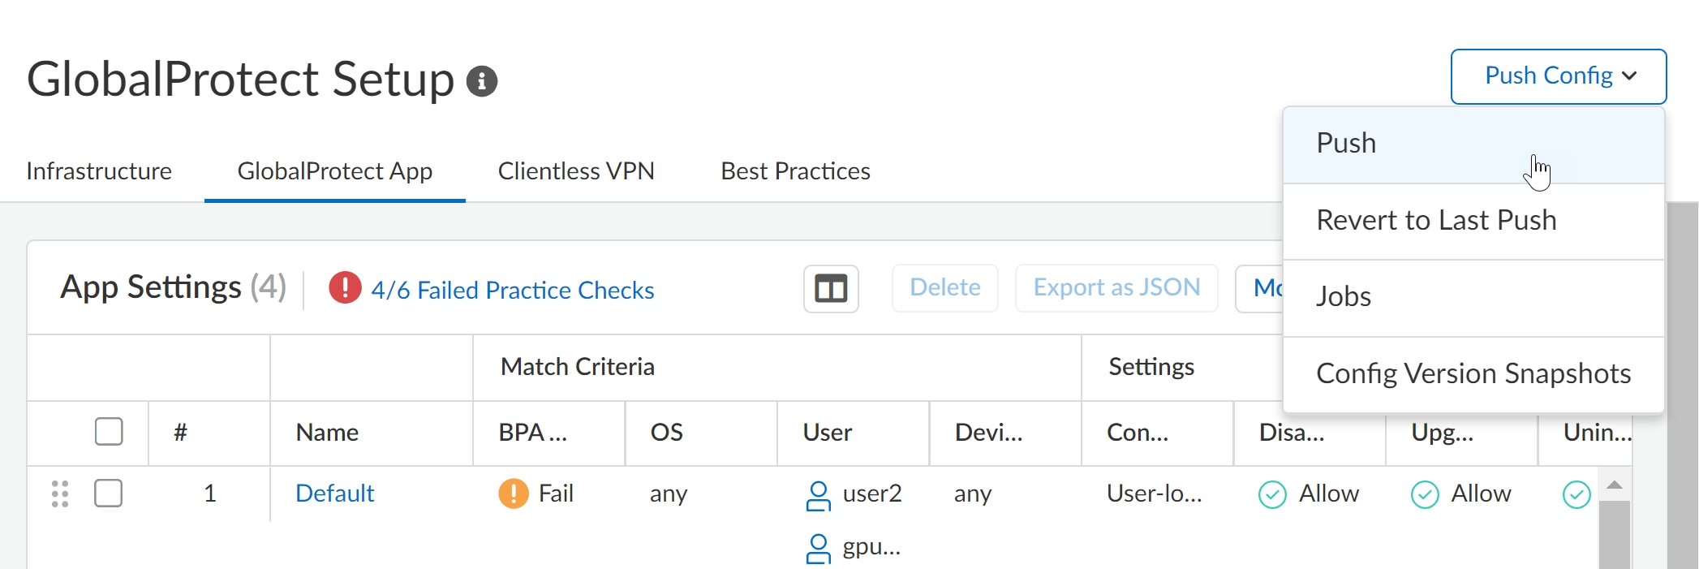Select Config Version Snapshots menu entry

click(x=1473, y=374)
